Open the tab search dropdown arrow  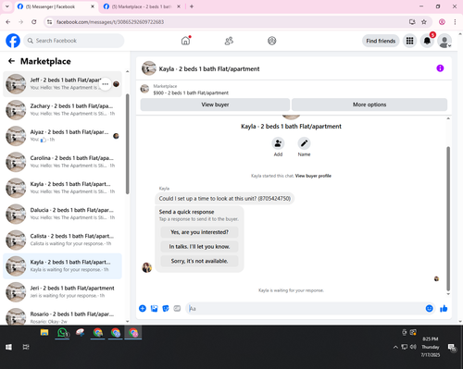7,6
